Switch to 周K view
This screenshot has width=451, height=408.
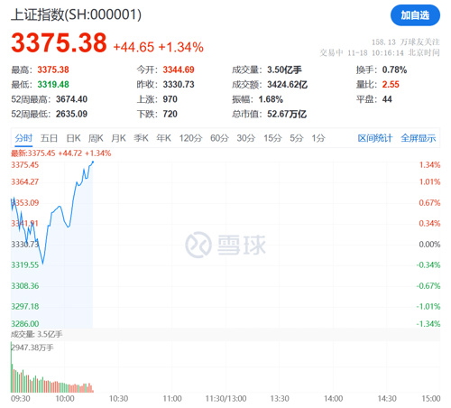pyautogui.click(x=96, y=138)
